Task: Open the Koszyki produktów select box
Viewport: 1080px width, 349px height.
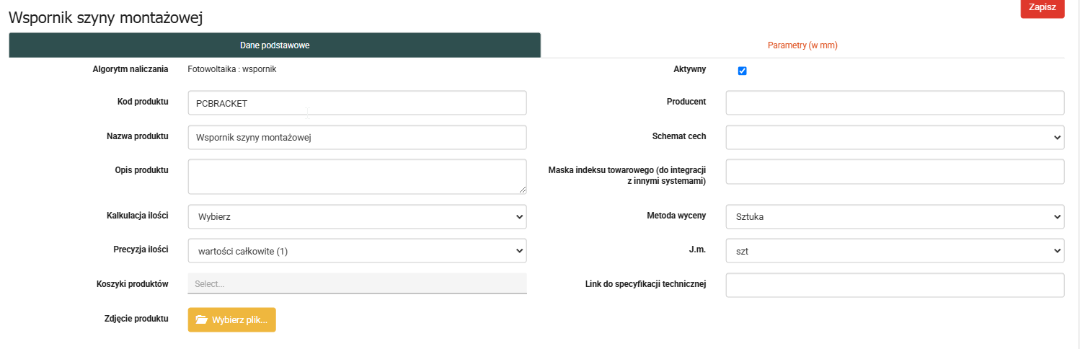Action: click(x=357, y=283)
